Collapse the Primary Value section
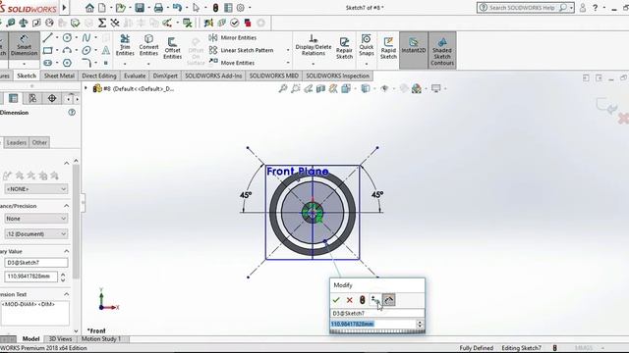 [x=66, y=251]
